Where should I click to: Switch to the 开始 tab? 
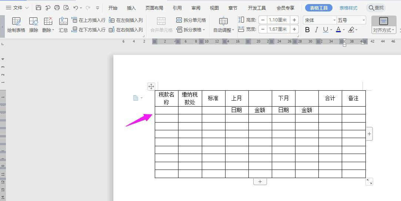pos(113,8)
